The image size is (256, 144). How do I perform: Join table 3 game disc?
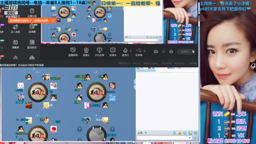38,133
